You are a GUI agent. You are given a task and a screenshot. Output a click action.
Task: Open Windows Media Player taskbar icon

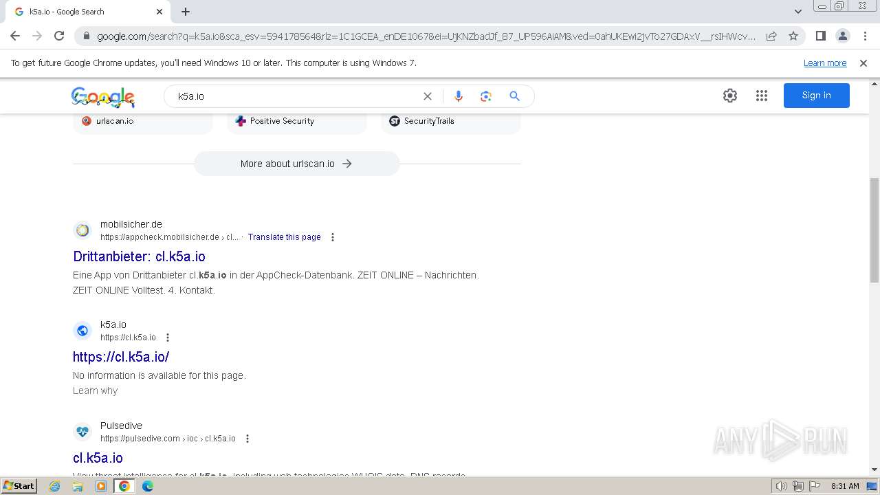coord(101,486)
